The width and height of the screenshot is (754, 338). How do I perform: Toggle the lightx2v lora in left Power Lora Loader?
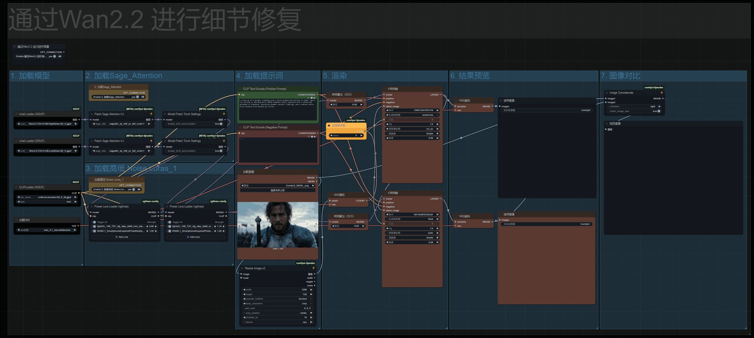[94, 226]
